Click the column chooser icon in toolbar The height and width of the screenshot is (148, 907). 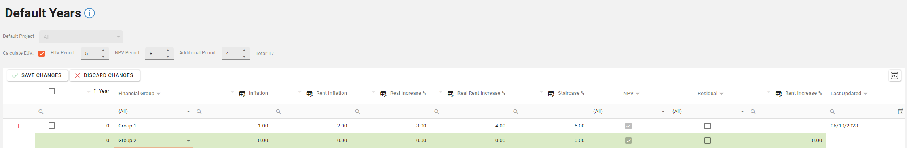894,75
